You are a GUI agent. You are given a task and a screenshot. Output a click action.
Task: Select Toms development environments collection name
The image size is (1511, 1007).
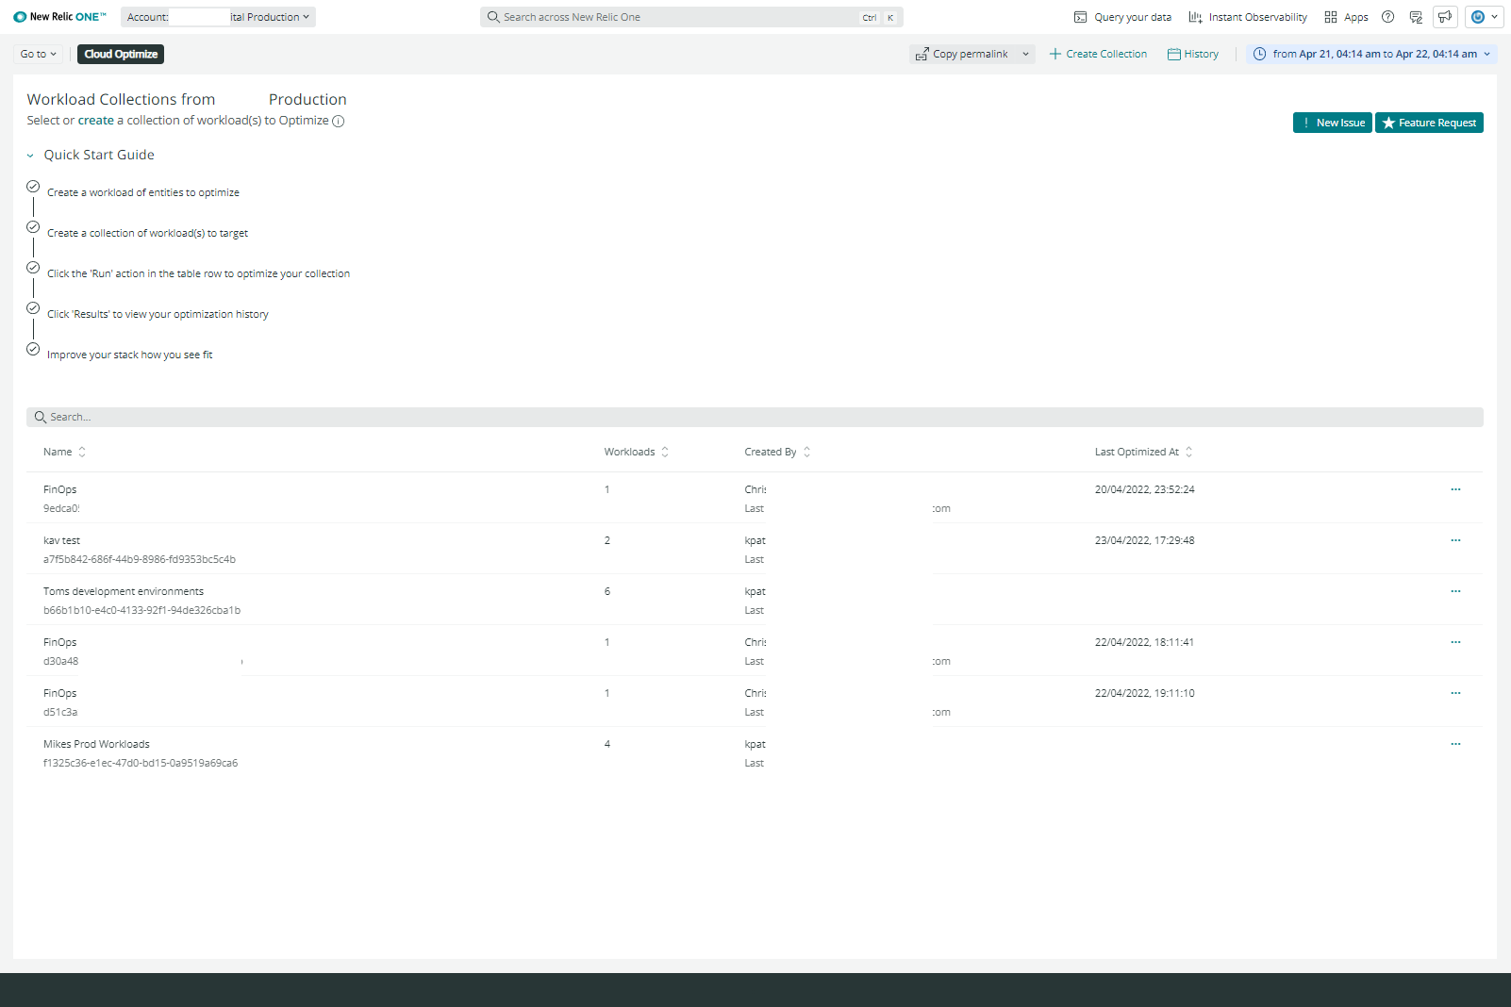tap(124, 592)
